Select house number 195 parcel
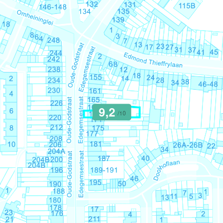Viewport: 223px width, 223px height. 95,182
